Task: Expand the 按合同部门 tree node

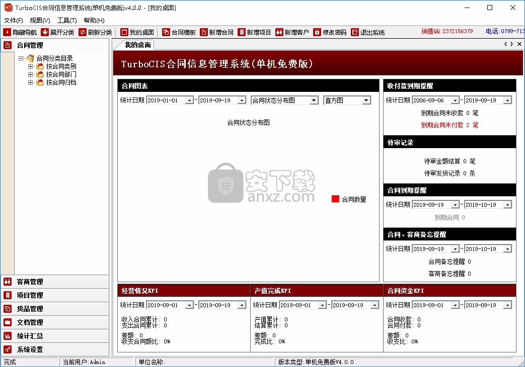Action: pos(31,74)
